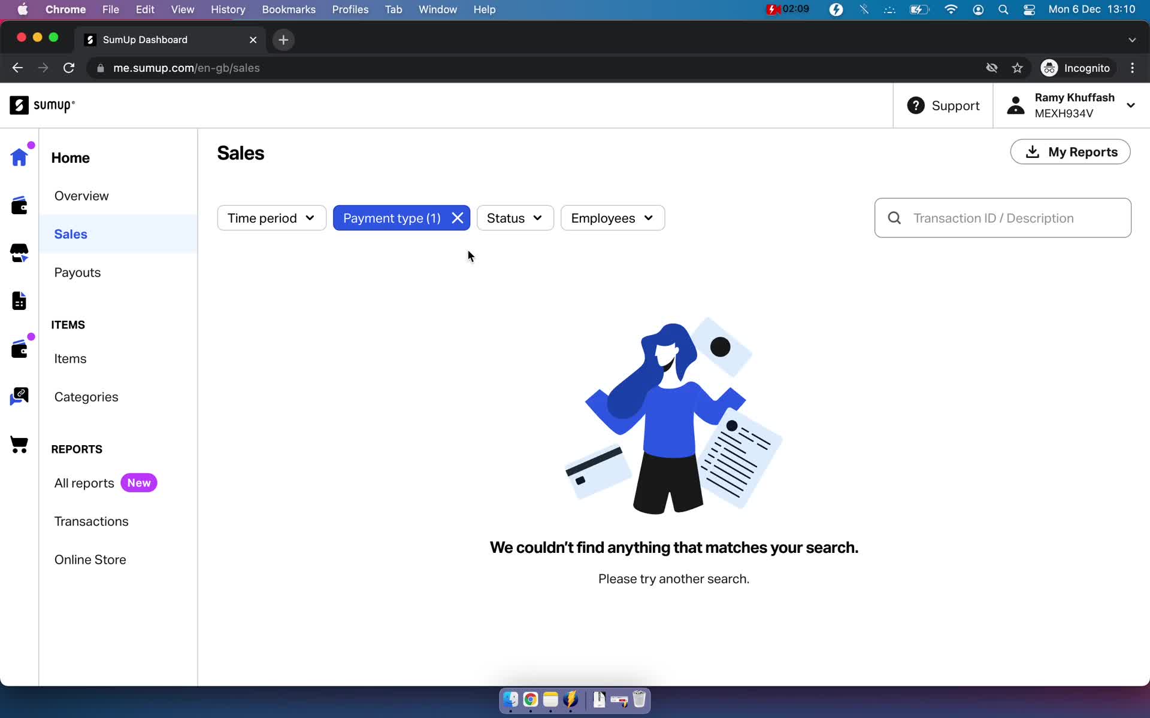Toggle the Payment type filter off

click(x=458, y=218)
